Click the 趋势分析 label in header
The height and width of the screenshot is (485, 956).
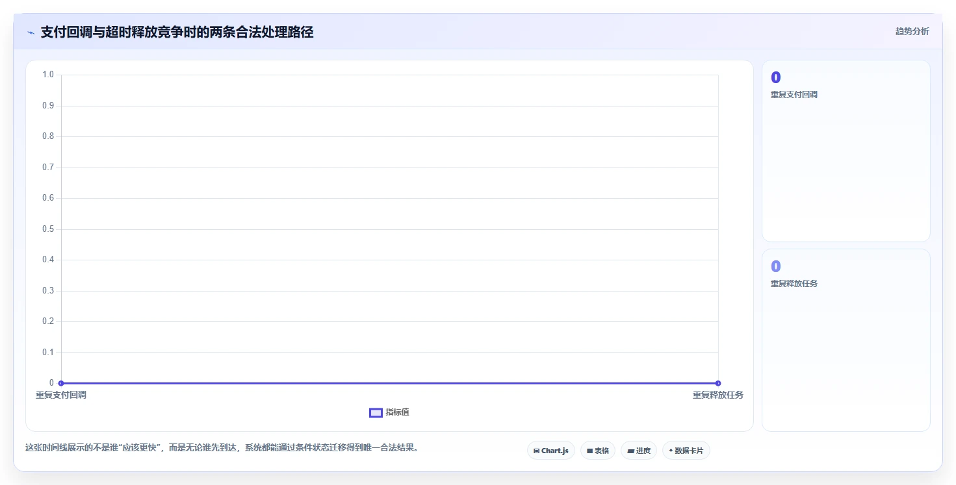[x=912, y=31]
